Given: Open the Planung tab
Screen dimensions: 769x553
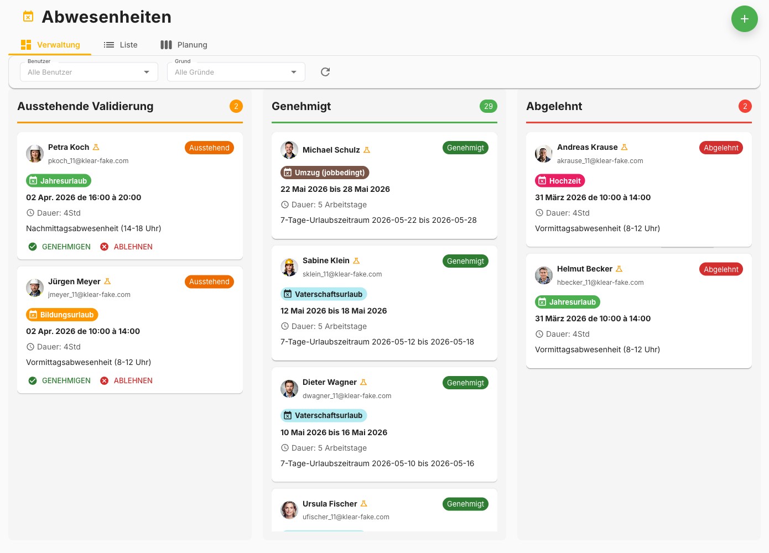Looking at the screenshot, I should tap(184, 45).
